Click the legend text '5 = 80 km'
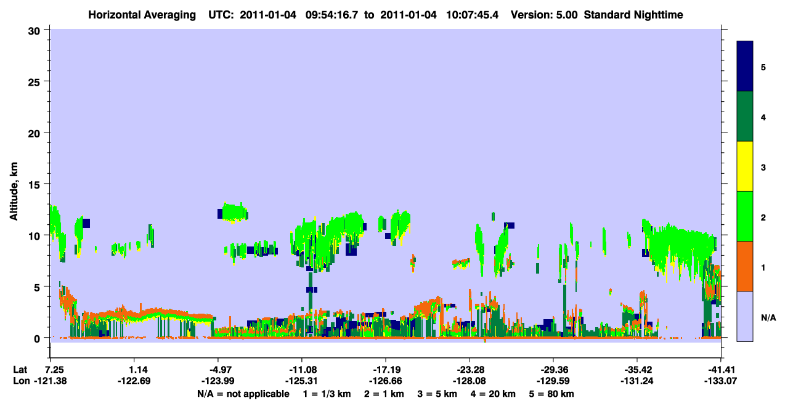The height and width of the screenshot is (411, 801). click(x=552, y=394)
